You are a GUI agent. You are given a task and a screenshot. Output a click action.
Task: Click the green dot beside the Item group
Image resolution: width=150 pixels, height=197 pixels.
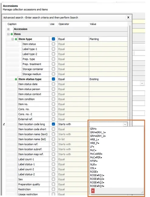(x=12, y=34)
